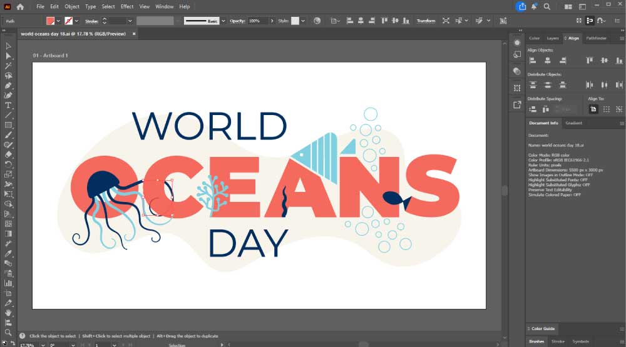The image size is (626, 347).
Task: Open the stroke weight dropdown
Action: (x=130, y=21)
